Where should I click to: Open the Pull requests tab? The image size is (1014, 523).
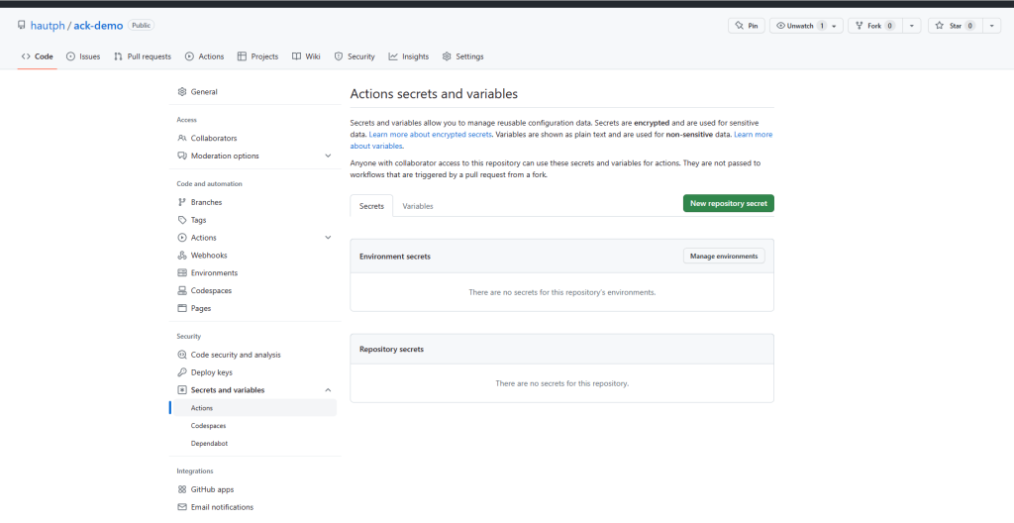point(143,56)
